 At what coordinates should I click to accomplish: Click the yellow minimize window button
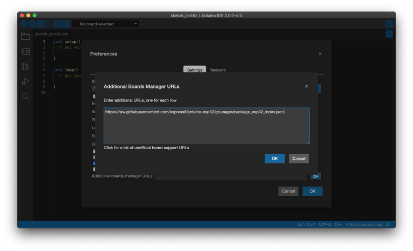[x=28, y=16]
